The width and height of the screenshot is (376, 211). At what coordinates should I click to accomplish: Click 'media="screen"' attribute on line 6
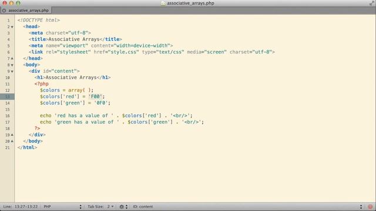point(207,52)
